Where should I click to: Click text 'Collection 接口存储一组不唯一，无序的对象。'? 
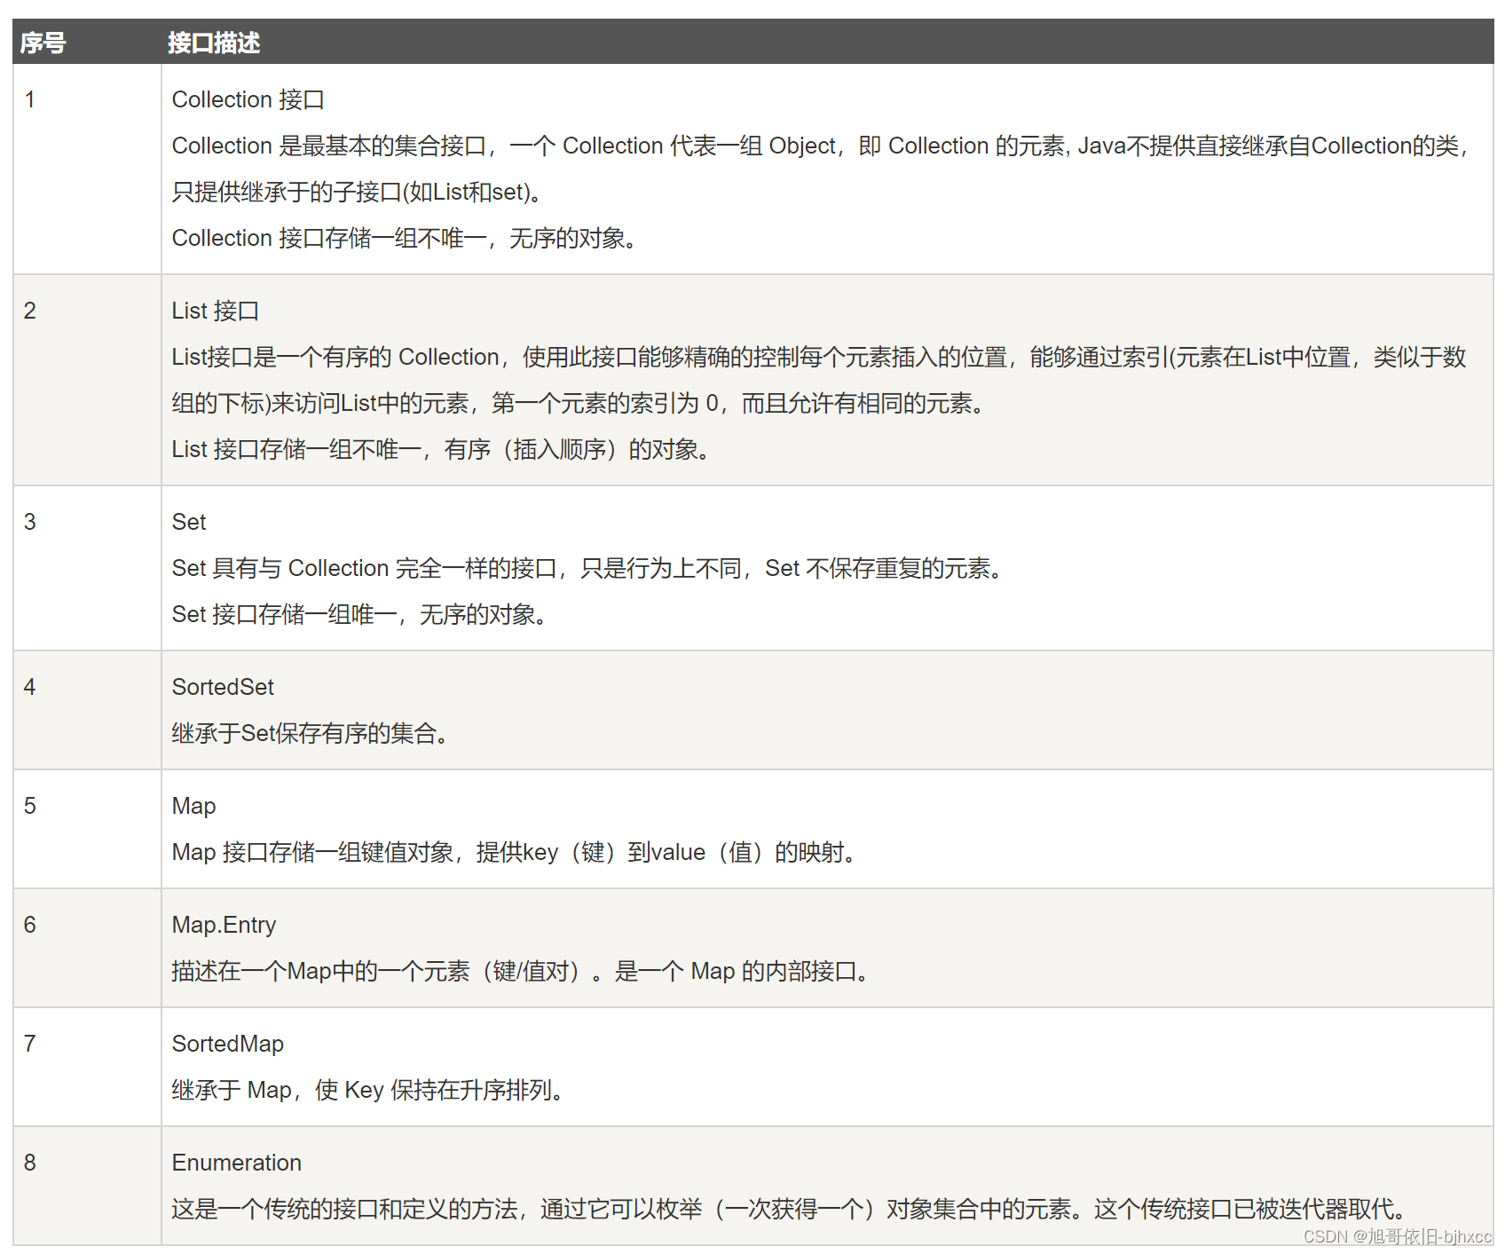tap(406, 238)
